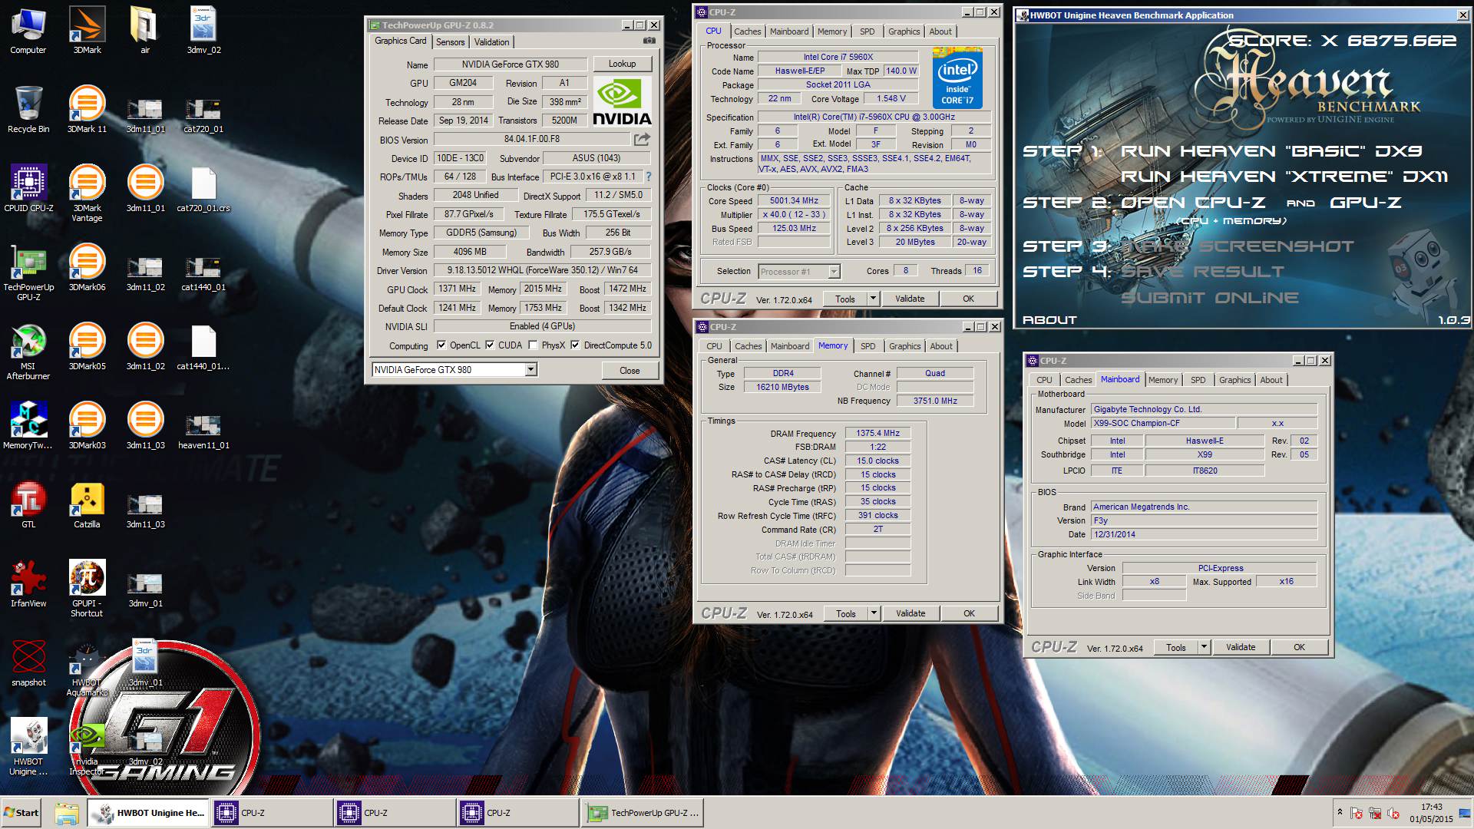Screen dimensions: 1474x829
Task: Click Run Heaven Basic DX9 in HWBOT
Action: 1271,151
